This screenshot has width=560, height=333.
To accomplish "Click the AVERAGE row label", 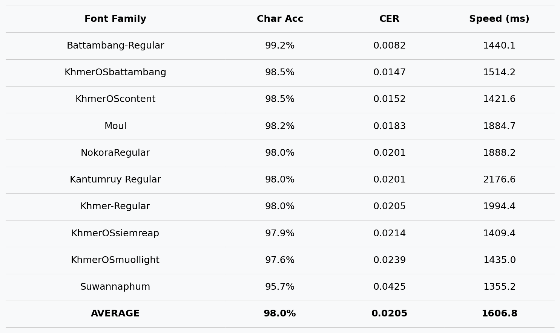I will tap(115, 314).
